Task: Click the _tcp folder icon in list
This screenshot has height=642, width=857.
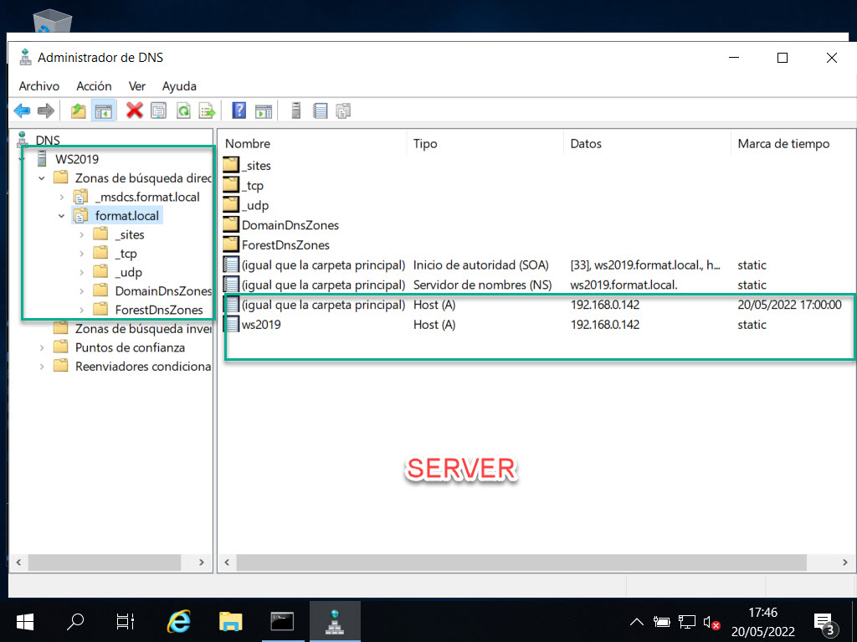Action: tap(231, 185)
